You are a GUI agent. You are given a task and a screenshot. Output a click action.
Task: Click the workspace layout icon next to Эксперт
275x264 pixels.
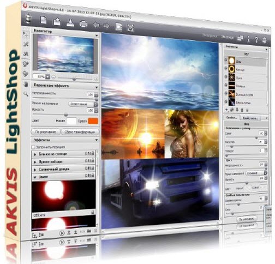point(240,38)
